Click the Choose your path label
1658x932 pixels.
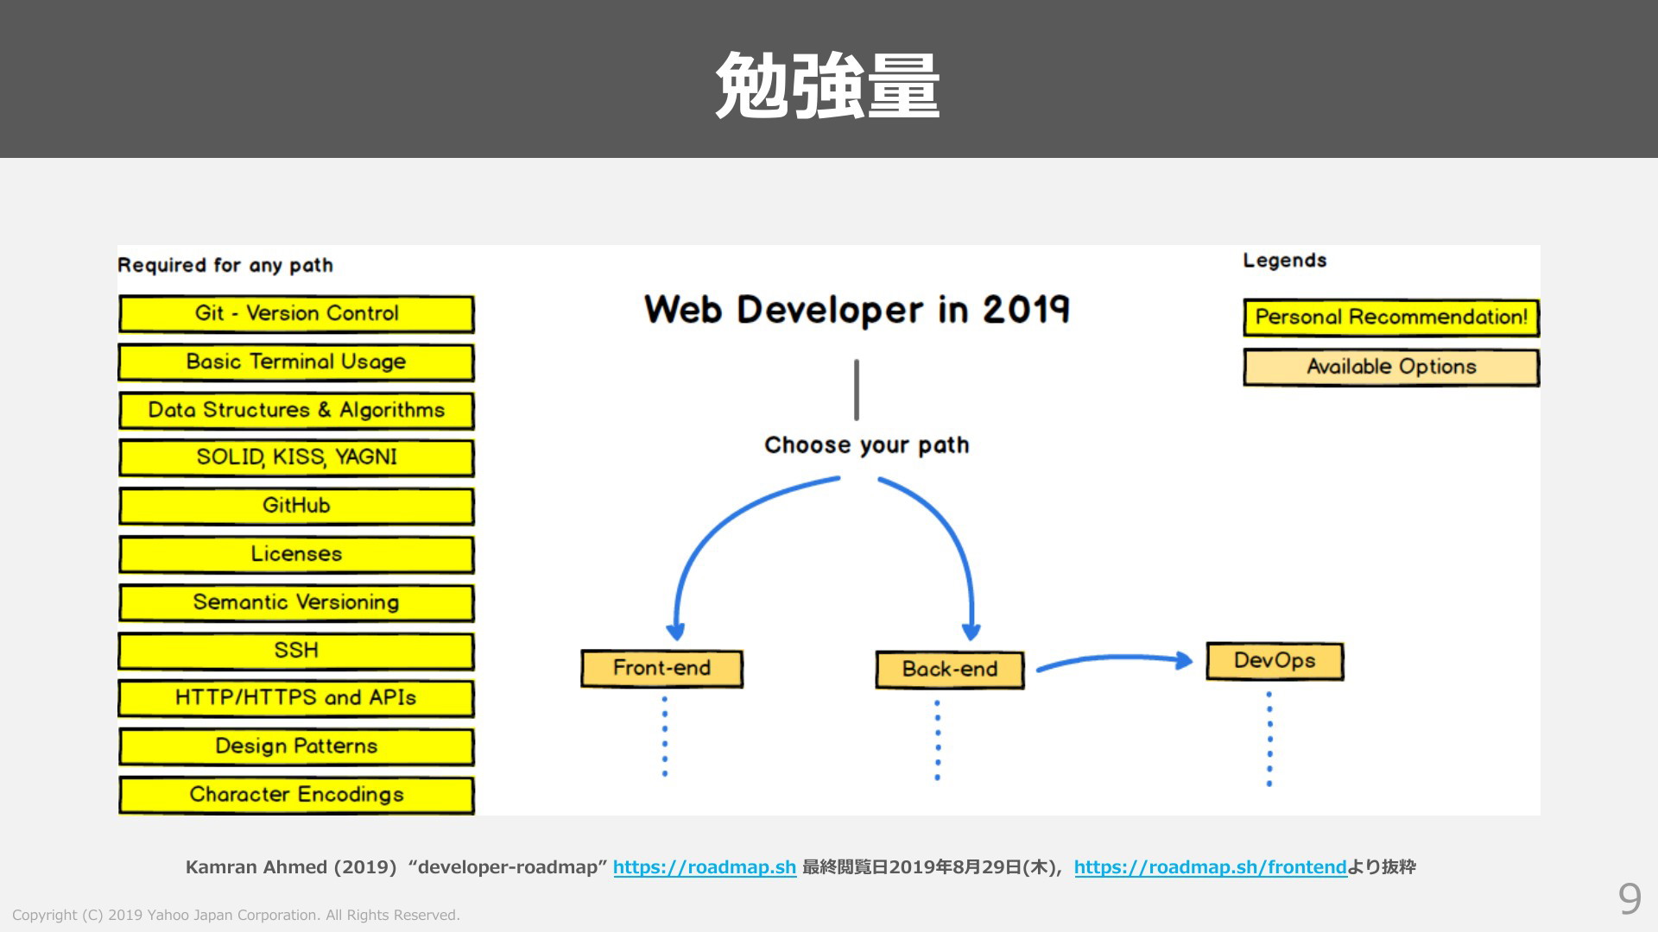[866, 445]
